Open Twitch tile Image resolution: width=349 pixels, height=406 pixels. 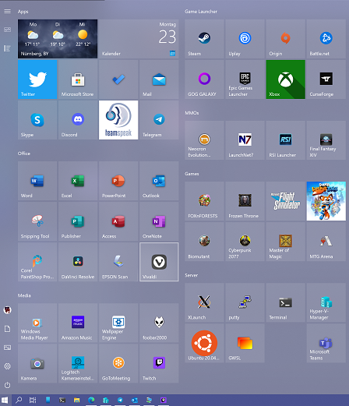point(159,363)
